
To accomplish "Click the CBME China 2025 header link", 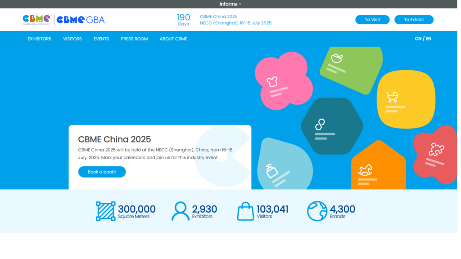I will (218, 17).
